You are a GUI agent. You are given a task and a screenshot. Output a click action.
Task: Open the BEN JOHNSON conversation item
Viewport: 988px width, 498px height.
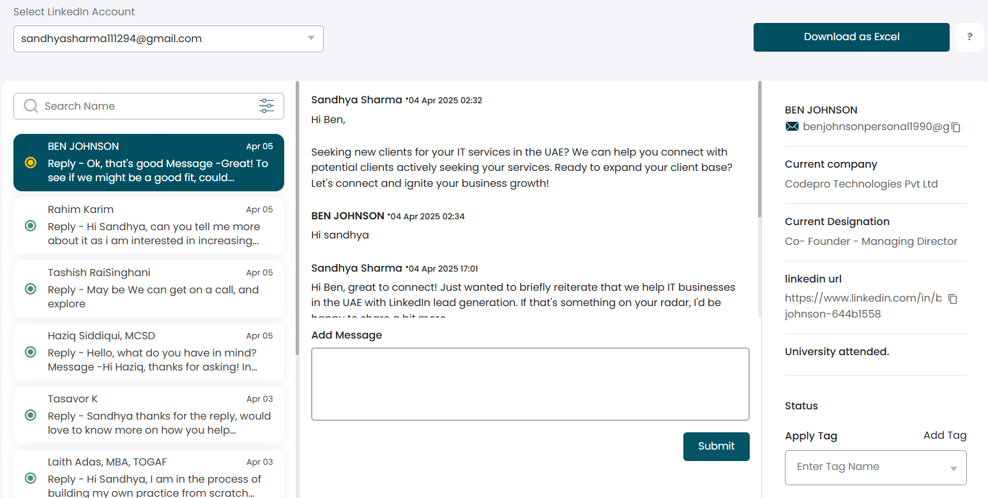pos(149,163)
